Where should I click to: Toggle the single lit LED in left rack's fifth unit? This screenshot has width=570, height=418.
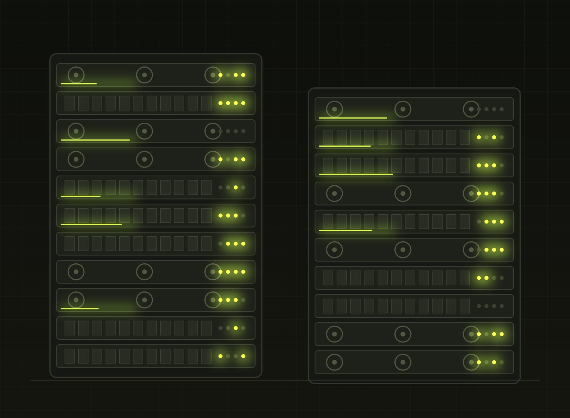point(236,187)
